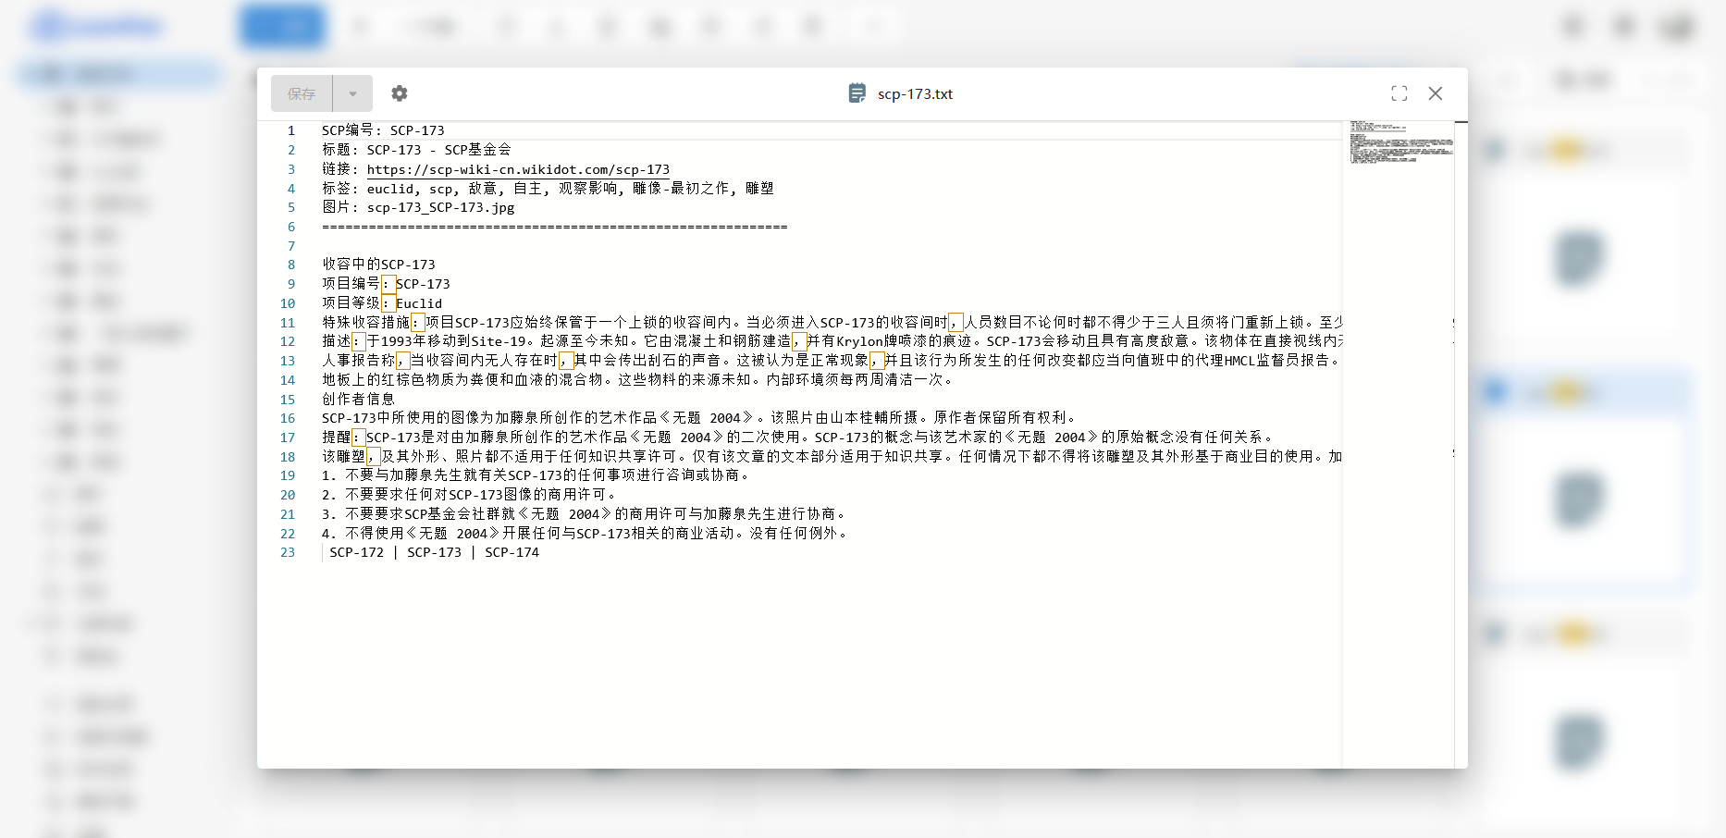This screenshot has height=838, width=1726.
Task: Click line number 11 in the gutter
Action: click(x=288, y=323)
